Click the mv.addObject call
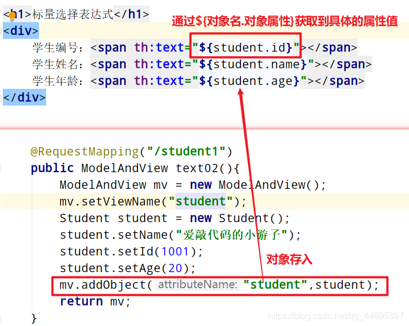Screen dimensions: 409x326 (x=219, y=285)
